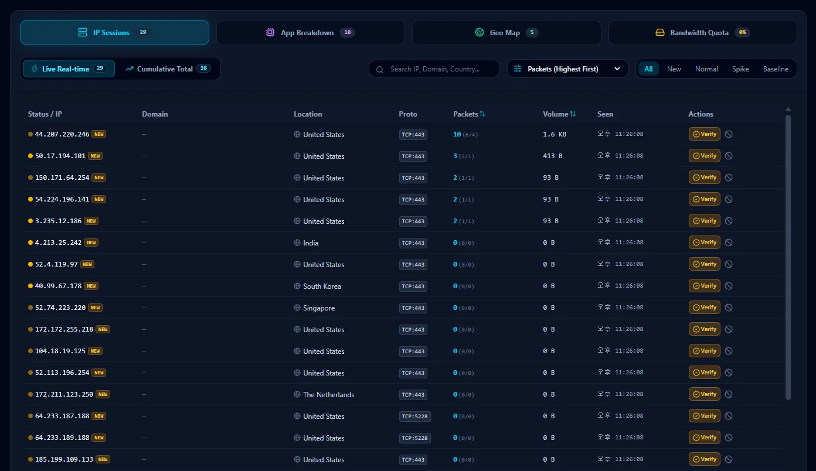The height and width of the screenshot is (471, 816).
Task: Open the IP Sessions tab
Action: 114,32
